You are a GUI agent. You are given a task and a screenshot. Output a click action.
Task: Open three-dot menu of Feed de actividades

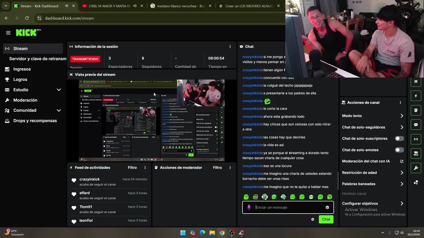145,168
